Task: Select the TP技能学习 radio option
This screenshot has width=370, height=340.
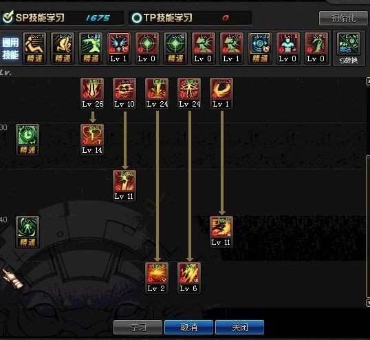Action: (x=137, y=18)
